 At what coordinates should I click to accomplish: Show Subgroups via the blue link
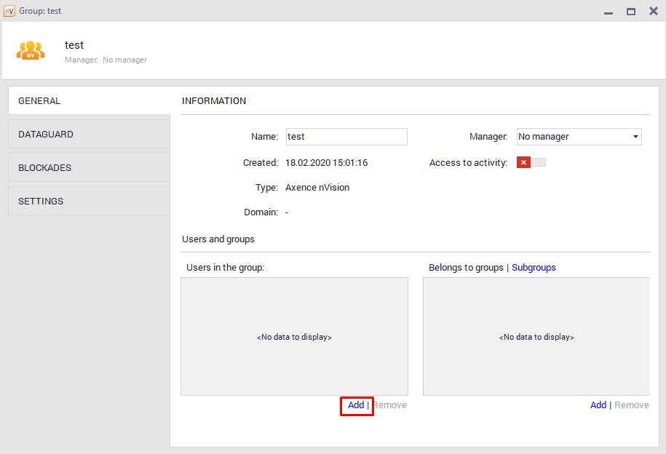pos(534,268)
